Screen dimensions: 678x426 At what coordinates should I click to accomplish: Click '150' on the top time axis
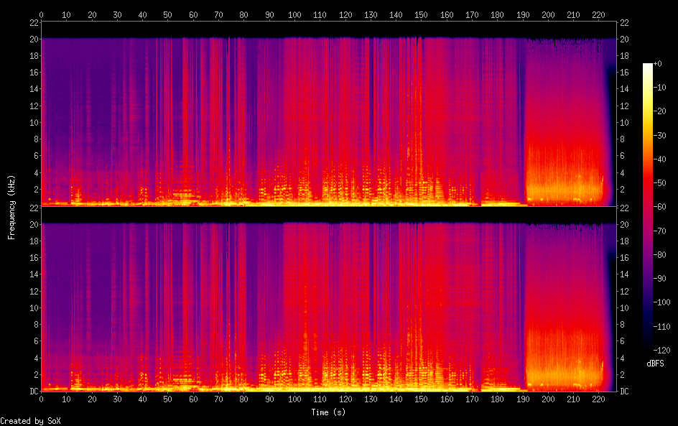421,14
